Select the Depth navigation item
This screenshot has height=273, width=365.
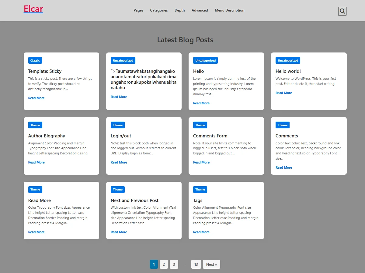point(179,10)
